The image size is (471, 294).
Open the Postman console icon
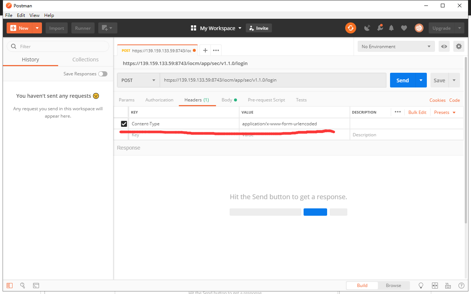(x=36, y=285)
